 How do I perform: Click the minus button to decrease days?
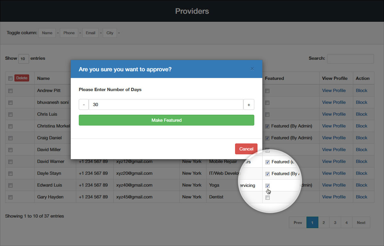pos(84,104)
